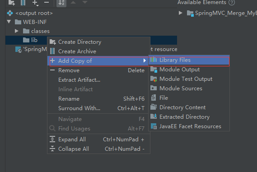Viewport: 257px width, 172px height.
Task: Choose Create Archive from context menu
Action: (x=98, y=51)
